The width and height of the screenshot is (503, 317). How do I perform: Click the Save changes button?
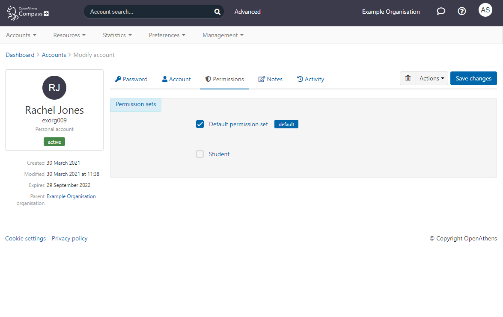tap(473, 78)
